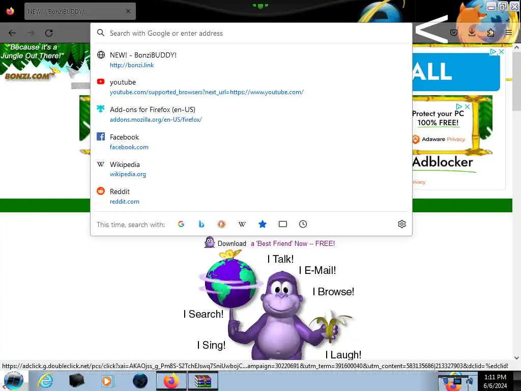Viewport: 521px width, 391px height.
Task: Search this time with DuckDuckGo
Action: [x=222, y=224]
